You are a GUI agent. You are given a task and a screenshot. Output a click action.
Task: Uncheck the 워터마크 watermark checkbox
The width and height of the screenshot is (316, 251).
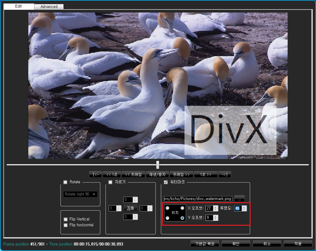coord(166,182)
